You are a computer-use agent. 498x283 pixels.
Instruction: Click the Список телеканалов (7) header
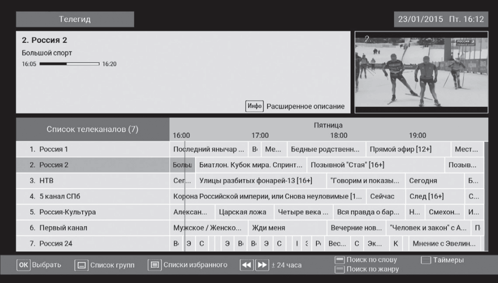pyautogui.click(x=92, y=130)
